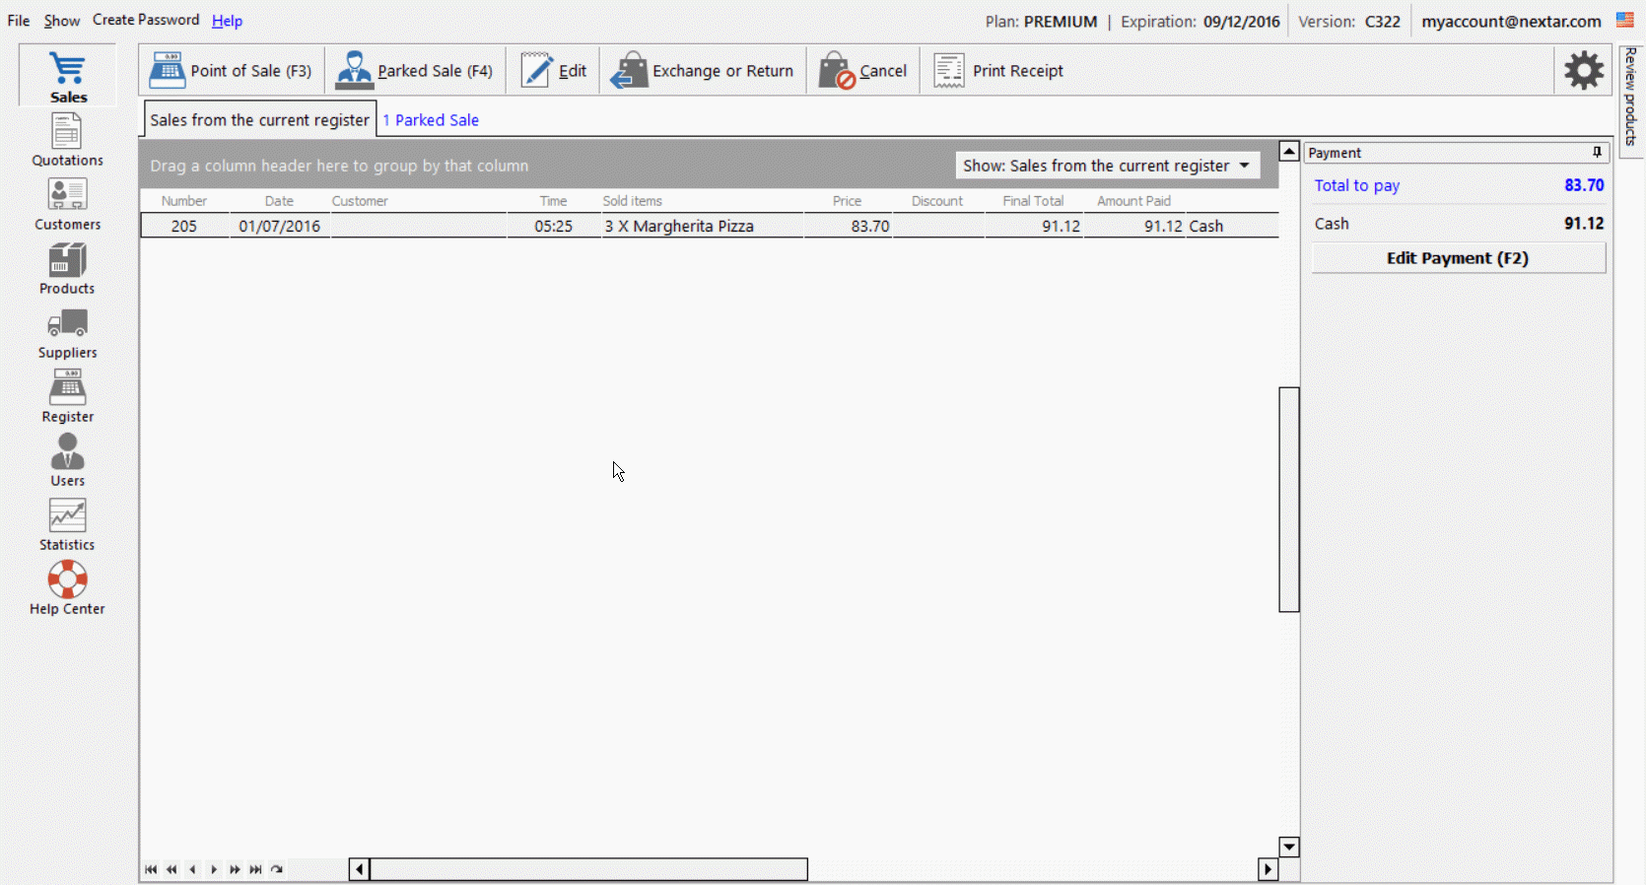Go to next record
Image resolution: width=1646 pixels, height=885 pixels.
point(214,869)
